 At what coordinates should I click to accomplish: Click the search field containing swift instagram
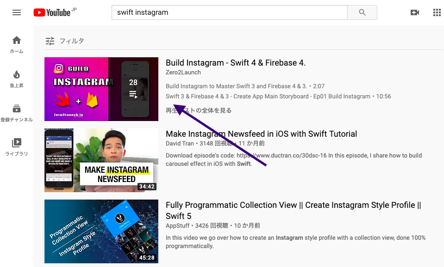230,12
